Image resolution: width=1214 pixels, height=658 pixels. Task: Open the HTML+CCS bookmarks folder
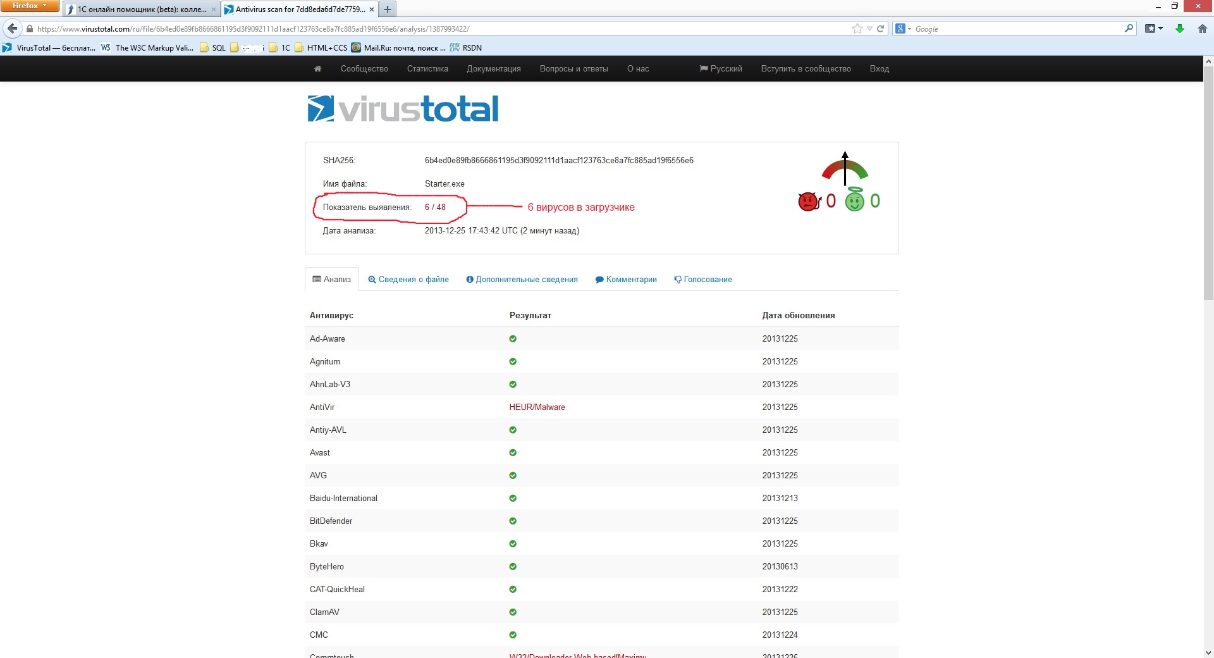pyautogui.click(x=321, y=47)
